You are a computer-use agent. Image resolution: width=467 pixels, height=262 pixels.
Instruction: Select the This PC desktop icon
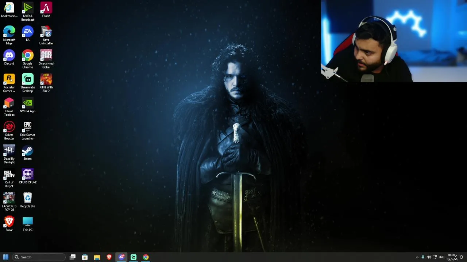pos(28,224)
